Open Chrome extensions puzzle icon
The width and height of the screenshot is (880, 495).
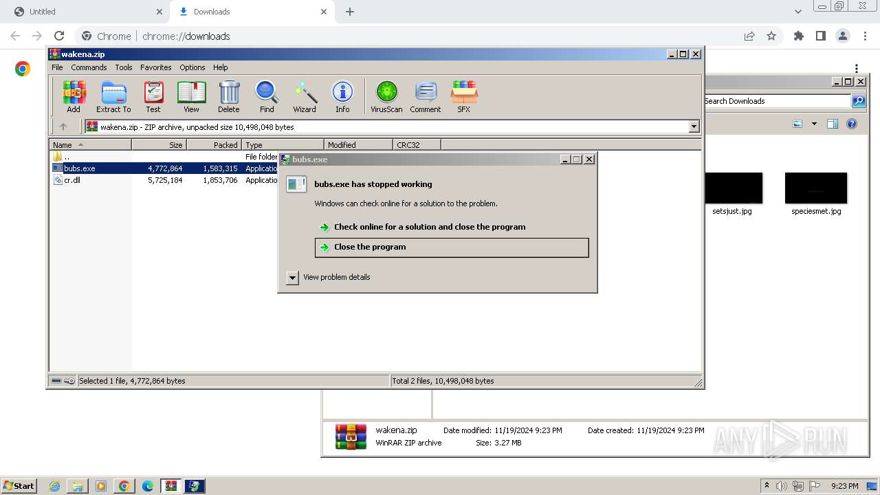click(799, 36)
